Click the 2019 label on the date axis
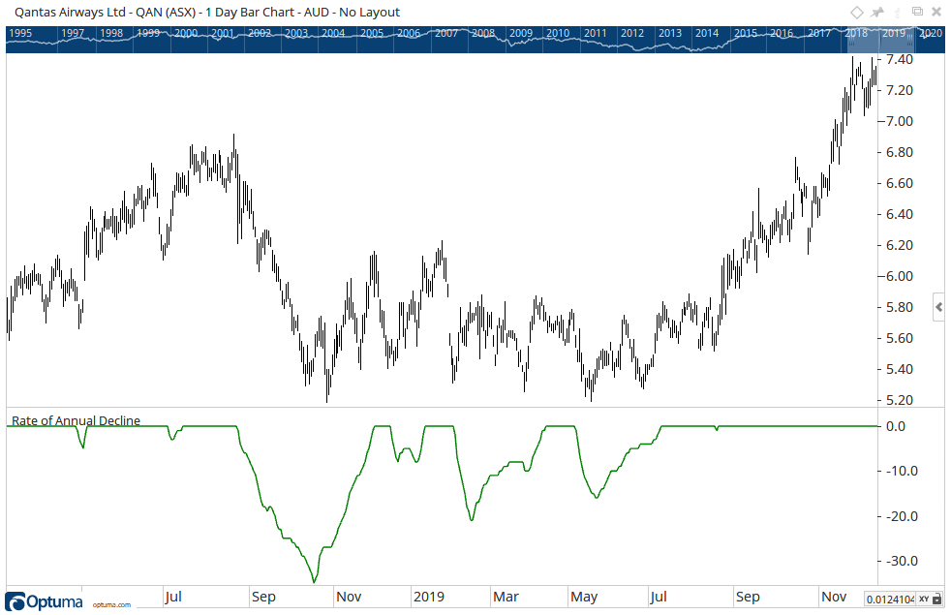 coord(429,597)
